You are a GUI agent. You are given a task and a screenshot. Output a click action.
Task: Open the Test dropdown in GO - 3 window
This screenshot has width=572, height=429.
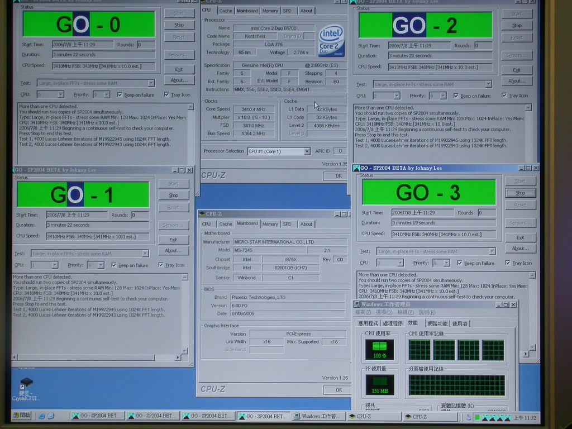tap(492, 251)
